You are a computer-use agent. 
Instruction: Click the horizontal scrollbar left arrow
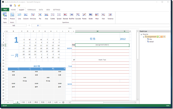[x=70, y=102]
